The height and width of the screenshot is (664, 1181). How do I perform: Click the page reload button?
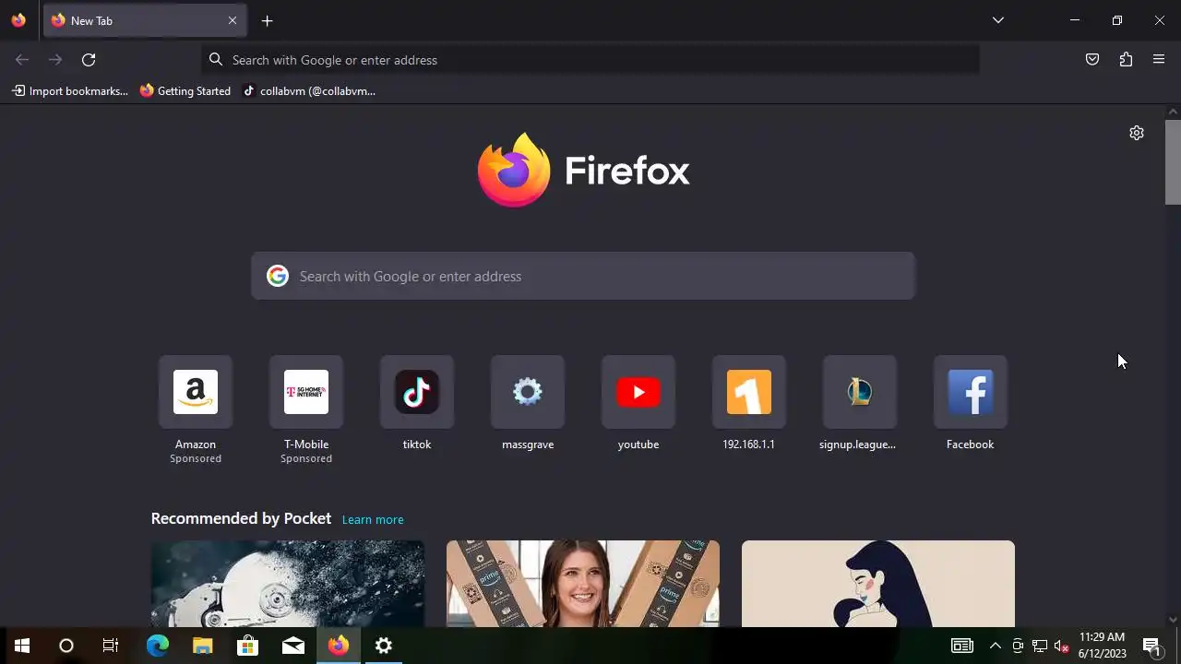point(89,60)
